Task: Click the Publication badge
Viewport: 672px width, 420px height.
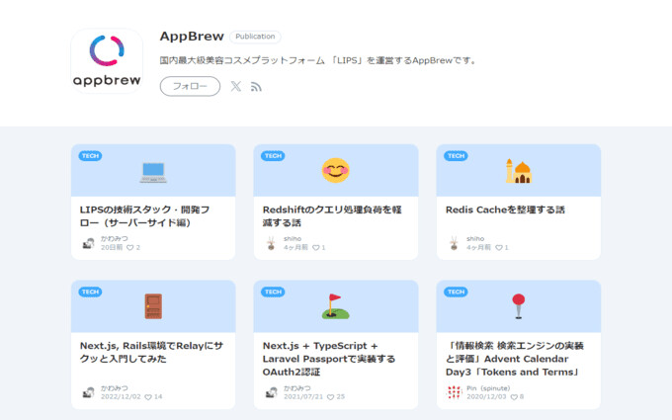Action: tap(255, 37)
